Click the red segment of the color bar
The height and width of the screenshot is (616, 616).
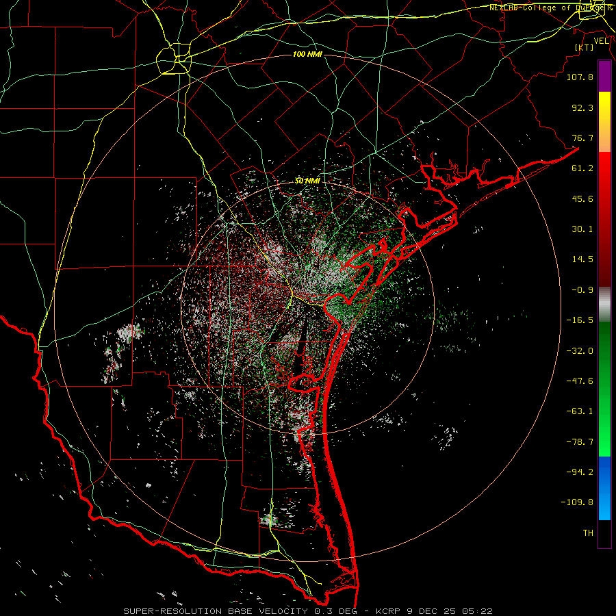click(x=604, y=219)
